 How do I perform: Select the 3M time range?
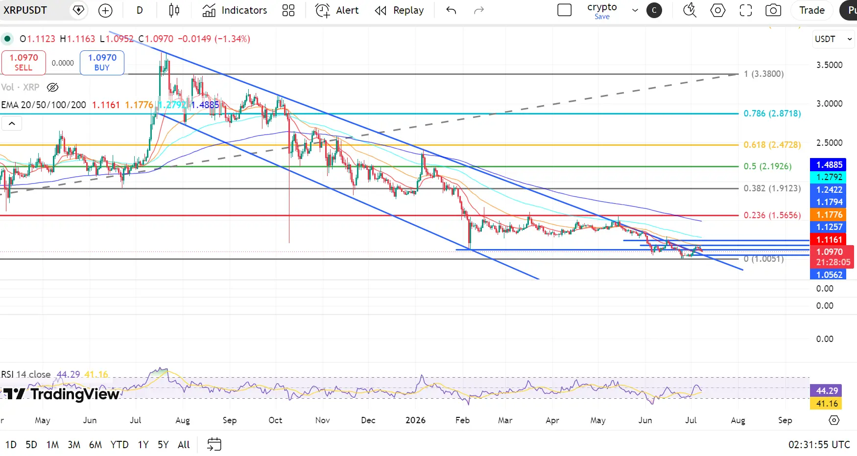[74, 445]
